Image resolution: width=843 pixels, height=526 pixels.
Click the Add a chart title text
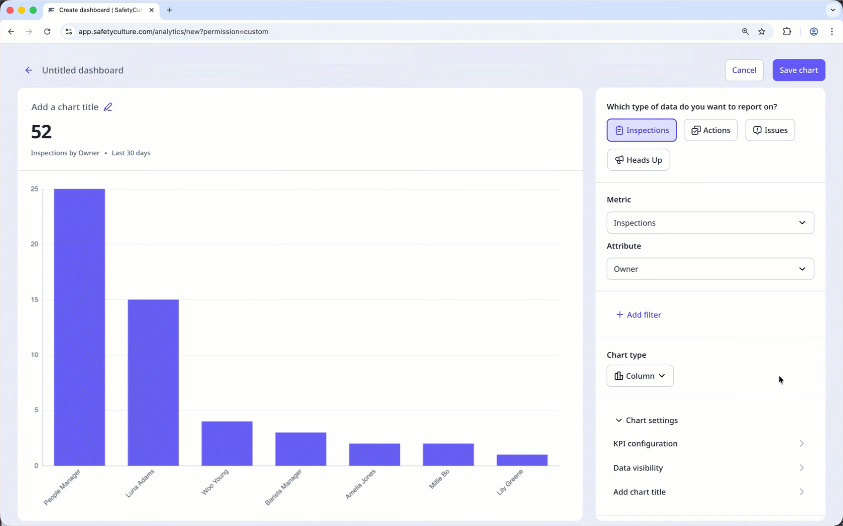point(65,107)
